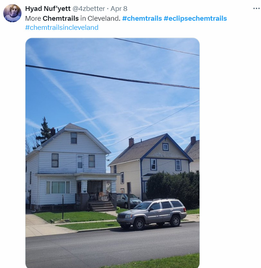The height and width of the screenshot is (268, 261).
Task: Open the #eclipsechemtrails hashtag
Action: point(195,18)
